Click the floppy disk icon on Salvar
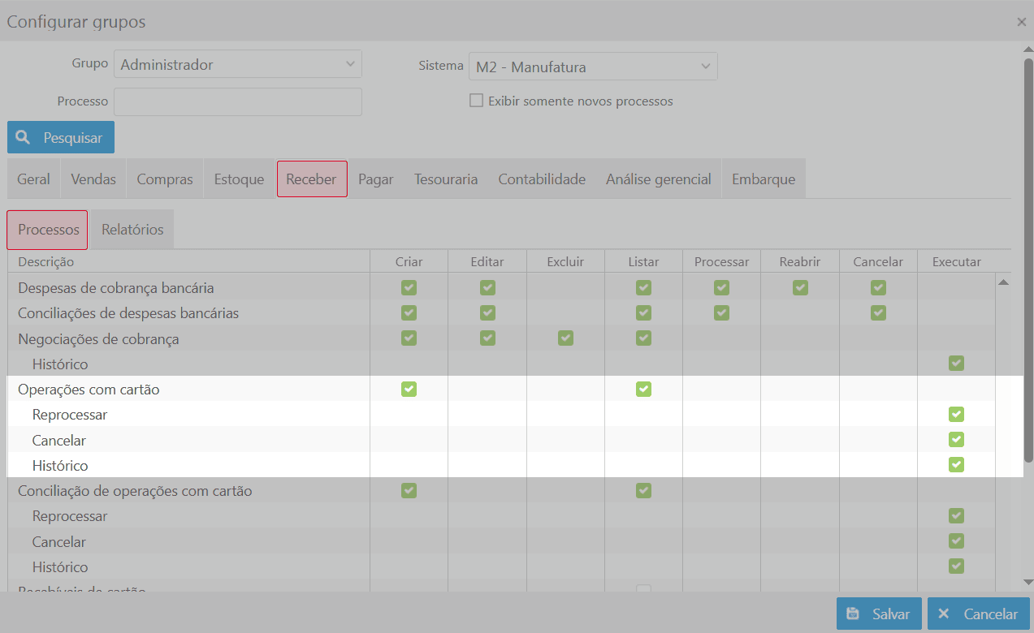This screenshot has width=1034, height=633. point(853,614)
